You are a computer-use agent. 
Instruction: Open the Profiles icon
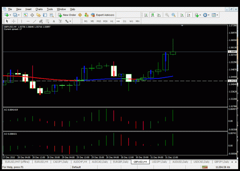15,15
